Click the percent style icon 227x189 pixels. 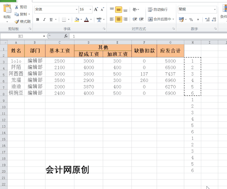191,20
